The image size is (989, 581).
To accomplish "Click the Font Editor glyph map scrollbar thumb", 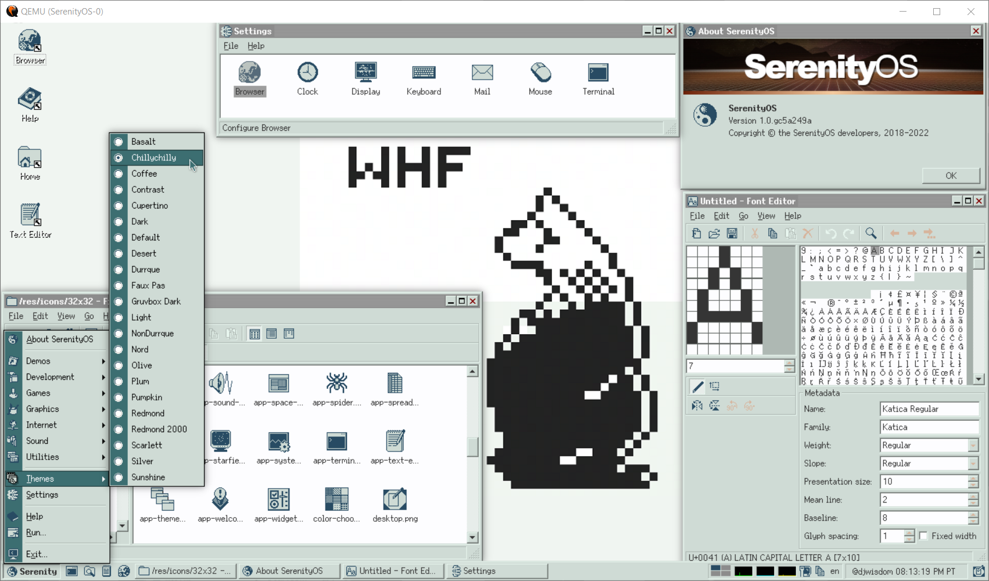I will tap(979, 263).
